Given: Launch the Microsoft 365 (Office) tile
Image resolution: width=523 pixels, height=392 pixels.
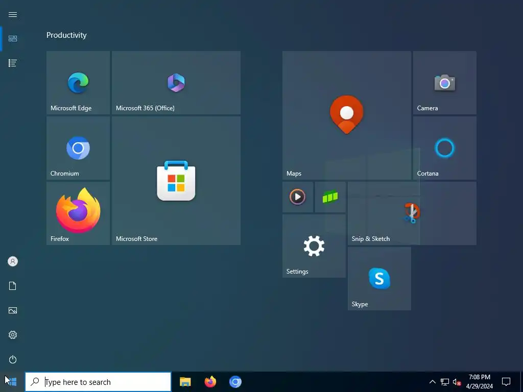Looking at the screenshot, I should [176, 83].
